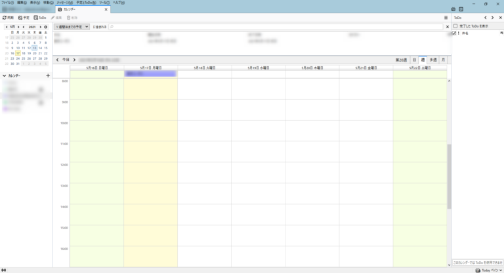Click the event search input field
This screenshot has height=273, width=504.
pyautogui.click(x=276, y=27)
